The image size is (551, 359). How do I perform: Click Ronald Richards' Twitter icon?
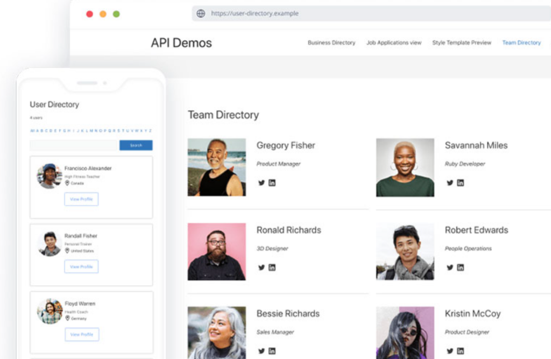point(262,268)
